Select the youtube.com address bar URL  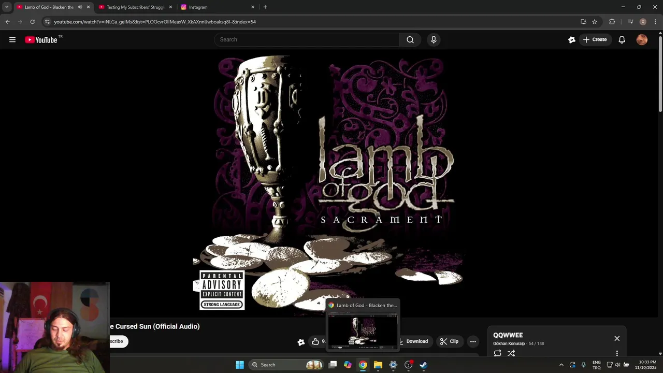click(x=155, y=22)
